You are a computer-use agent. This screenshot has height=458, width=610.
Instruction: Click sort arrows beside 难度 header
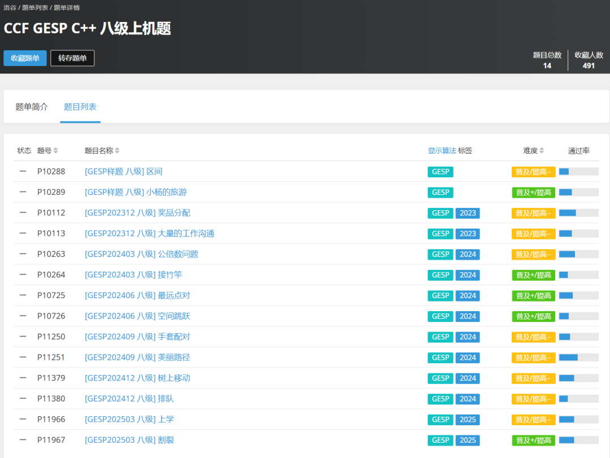(542, 151)
